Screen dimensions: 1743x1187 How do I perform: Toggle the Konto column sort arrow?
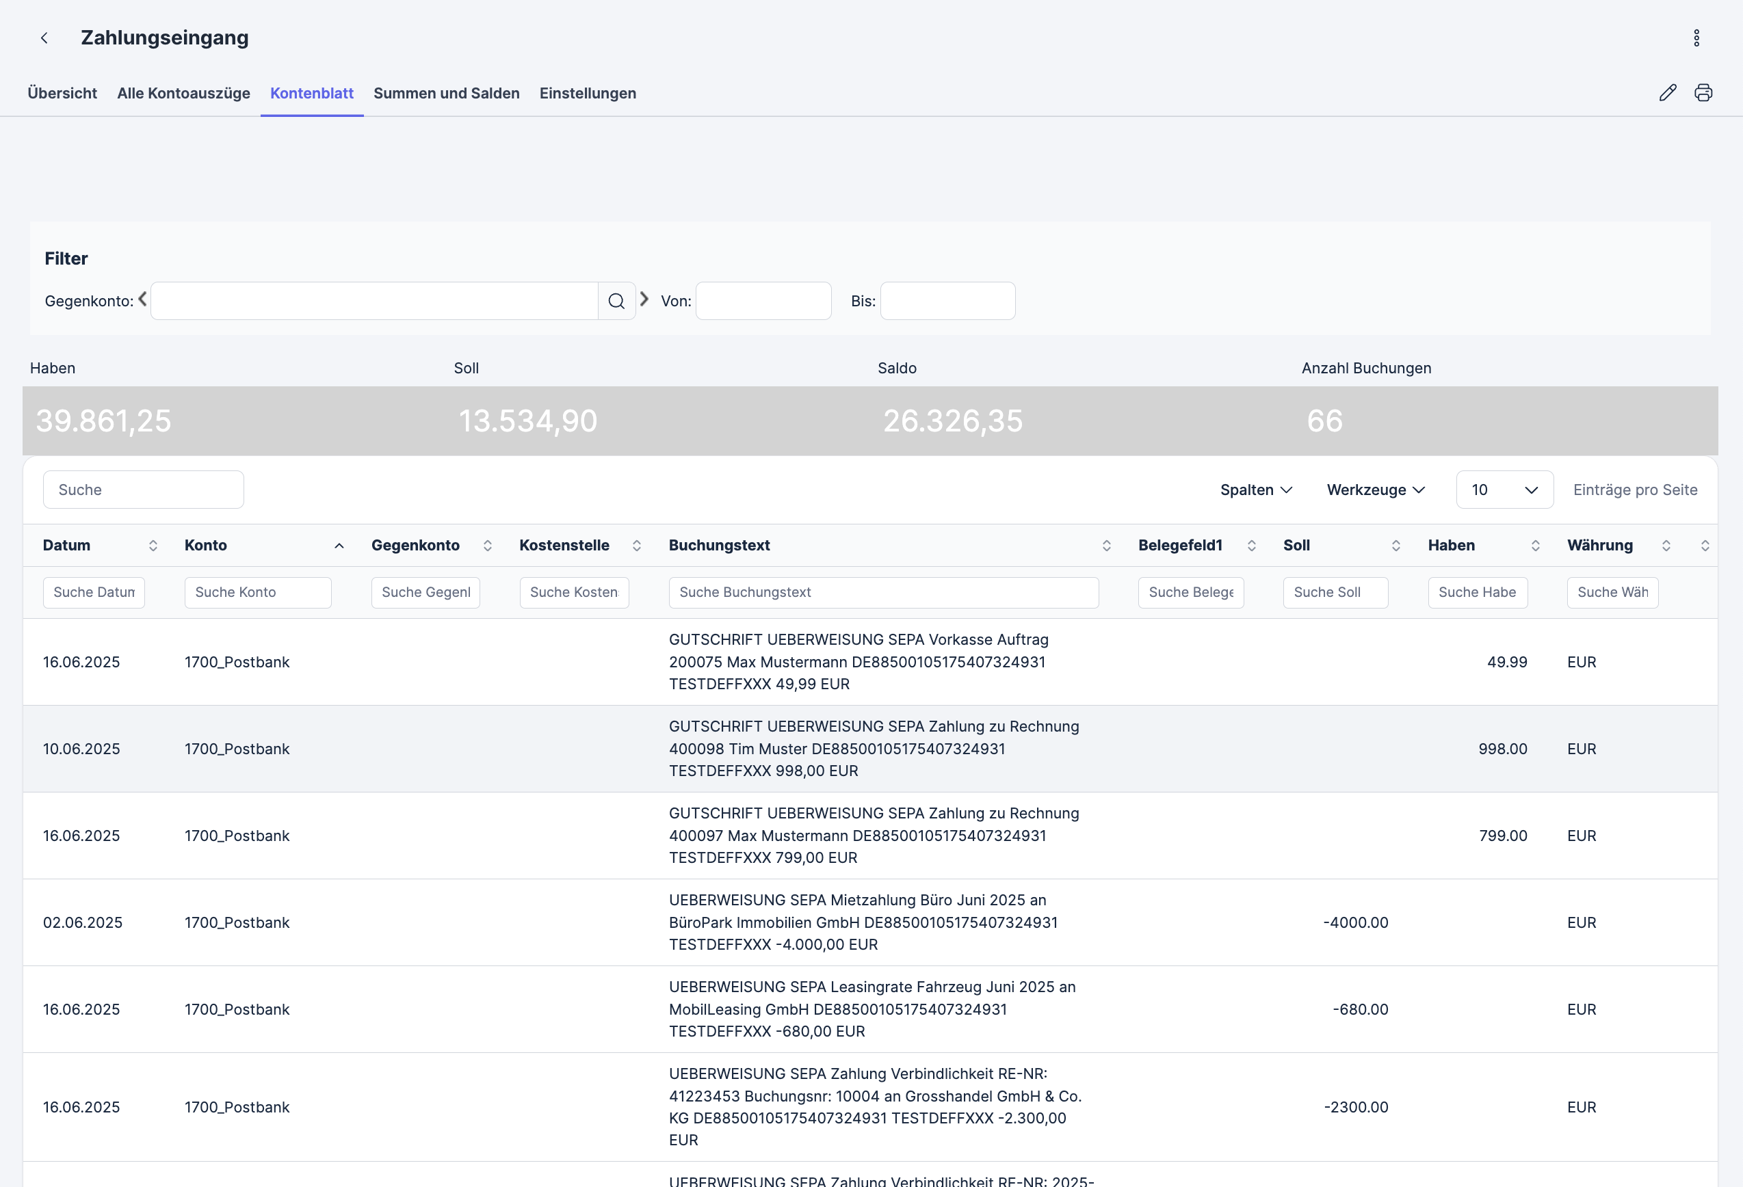(339, 546)
